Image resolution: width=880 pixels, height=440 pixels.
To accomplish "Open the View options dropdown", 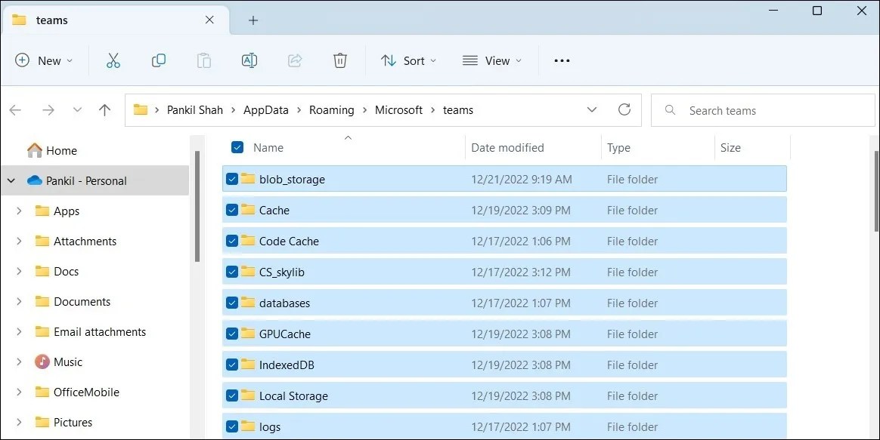I will pos(491,60).
